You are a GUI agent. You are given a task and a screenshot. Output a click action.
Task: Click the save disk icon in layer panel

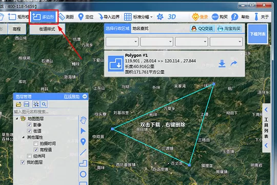pyautogui.click(x=27, y=104)
